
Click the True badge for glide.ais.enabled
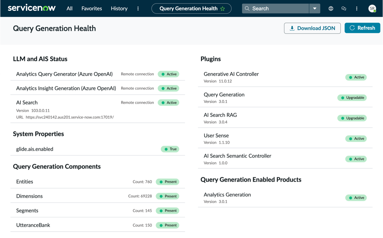(x=170, y=149)
